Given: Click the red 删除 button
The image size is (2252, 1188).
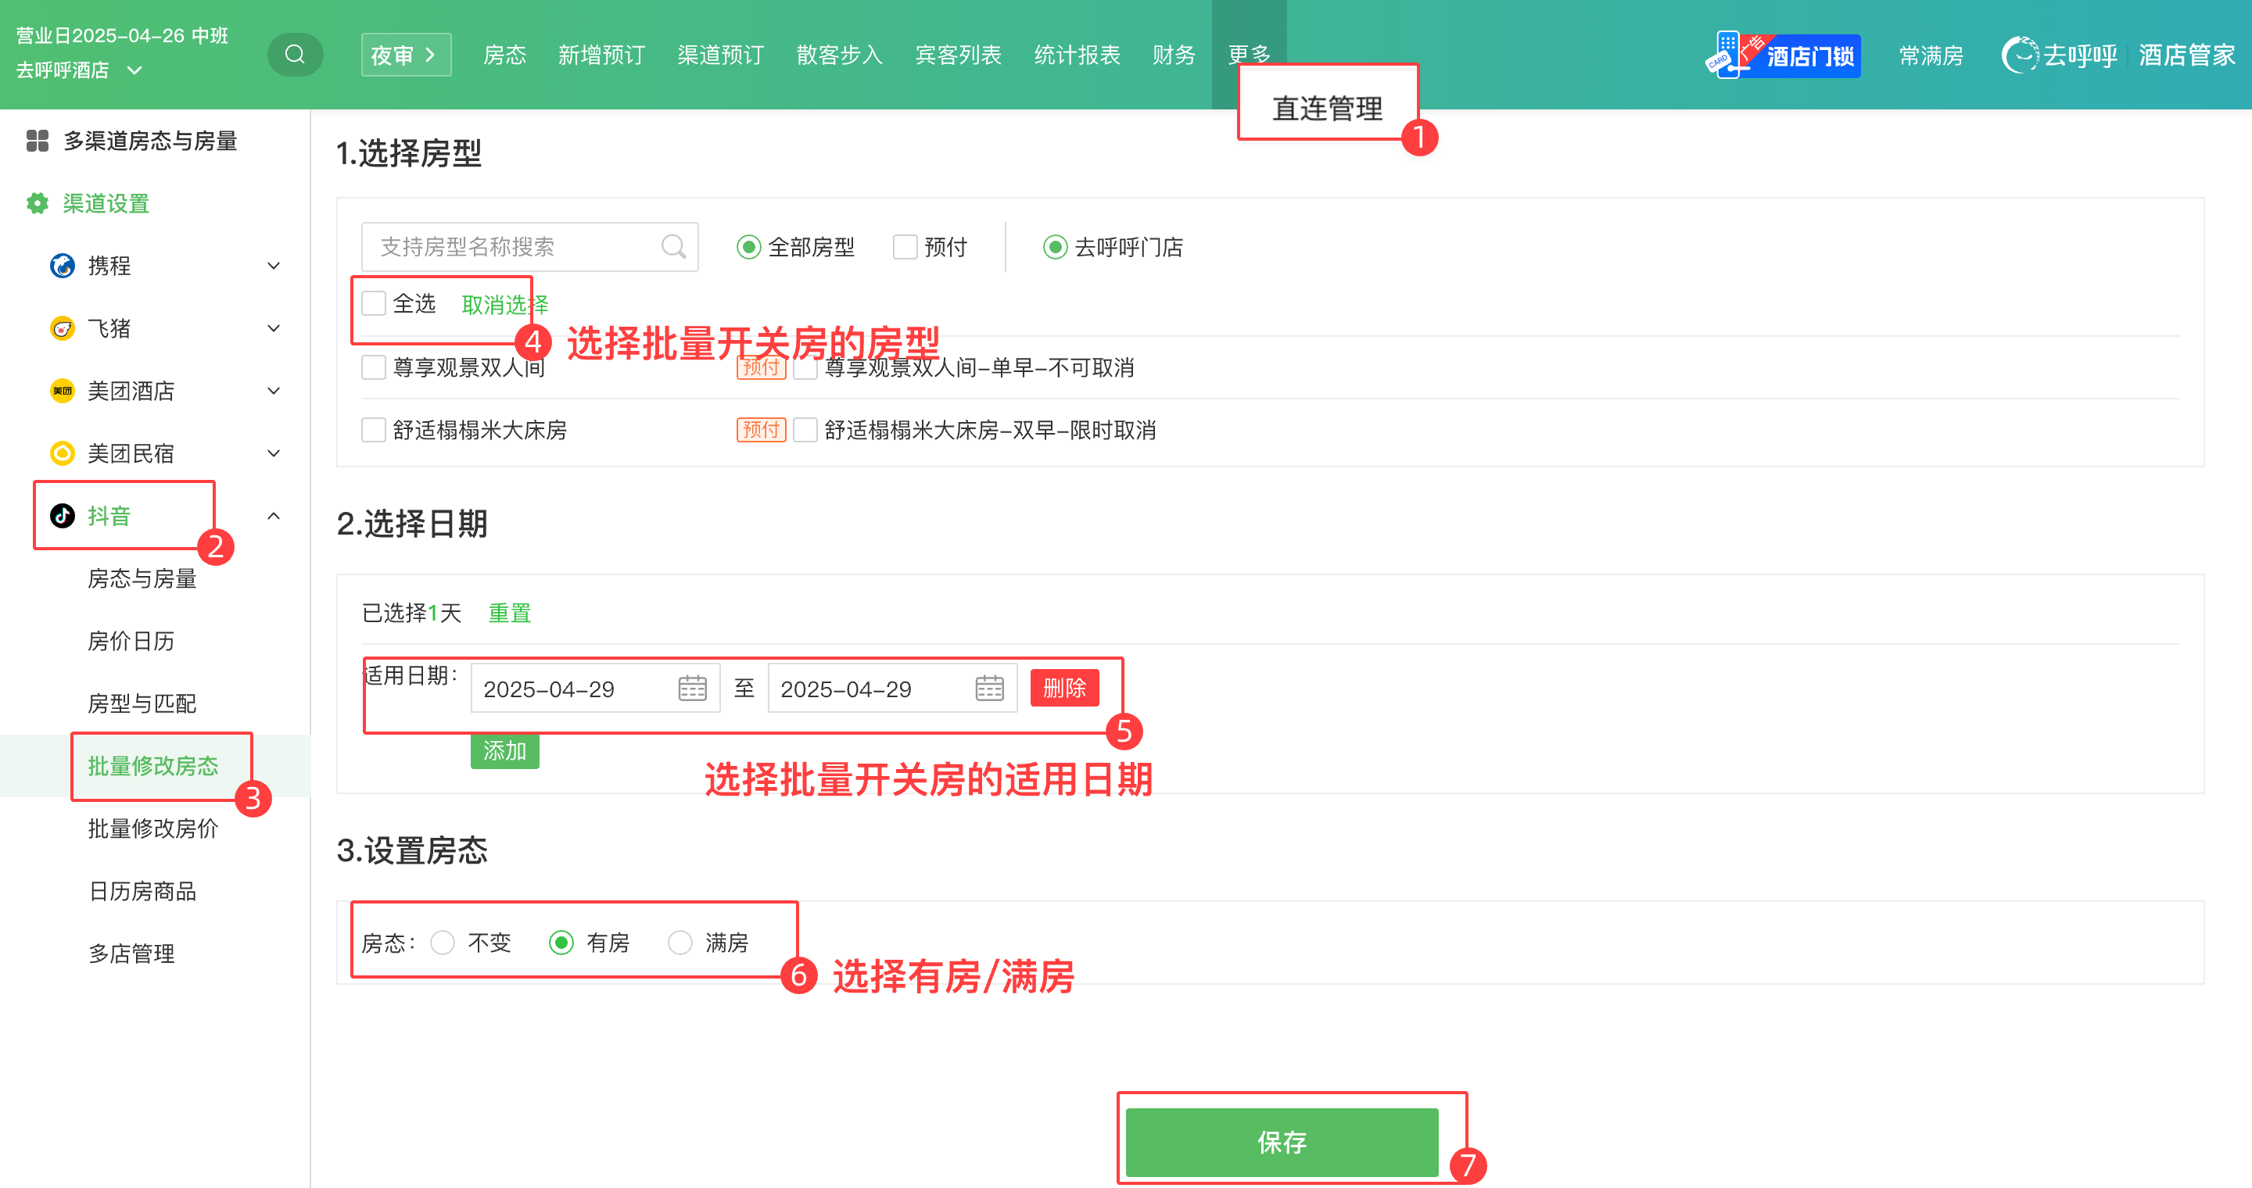Looking at the screenshot, I should point(1064,689).
